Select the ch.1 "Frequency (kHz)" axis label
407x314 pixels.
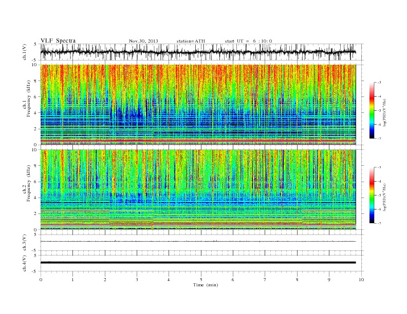29,99
